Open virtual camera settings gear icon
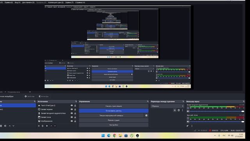The height and width of the screenshot is (141, 250). [146, 116]
